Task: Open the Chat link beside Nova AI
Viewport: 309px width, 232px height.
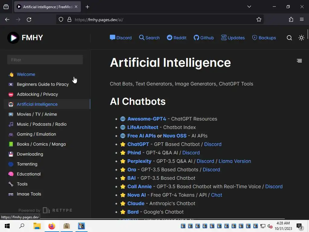Action: point(217,195)
